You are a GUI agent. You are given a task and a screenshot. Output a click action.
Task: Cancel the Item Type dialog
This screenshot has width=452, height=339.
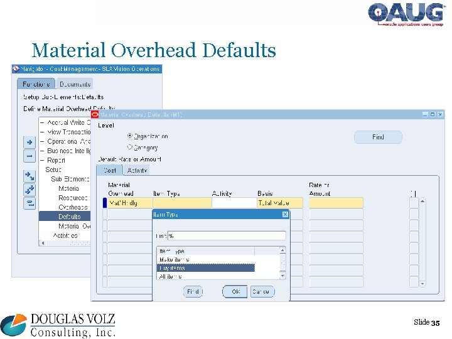tap(262, 291)
